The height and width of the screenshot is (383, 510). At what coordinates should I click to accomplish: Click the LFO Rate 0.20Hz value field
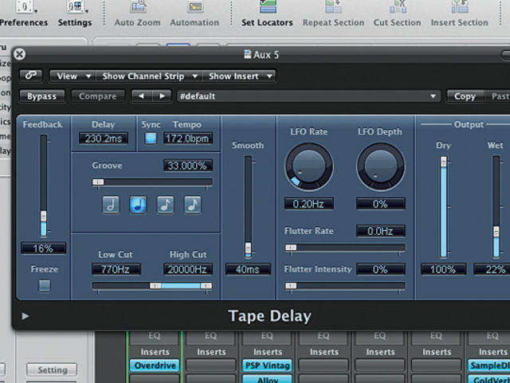click(x=309, y=204)
